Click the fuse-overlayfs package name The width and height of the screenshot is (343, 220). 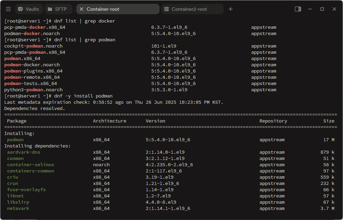pyautogui.click(x=26, y=189)
